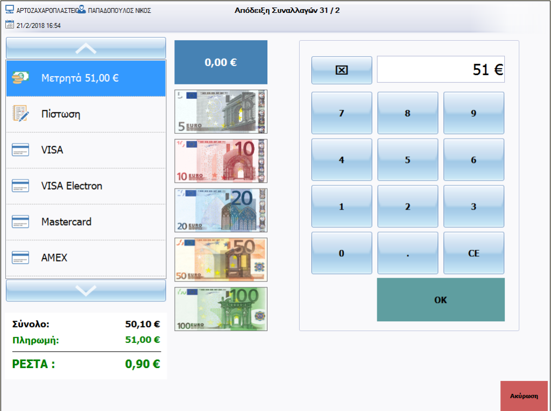551x411 pixels.
Task: Select Μετρητά cash payment method
Action: click(86, 78)
